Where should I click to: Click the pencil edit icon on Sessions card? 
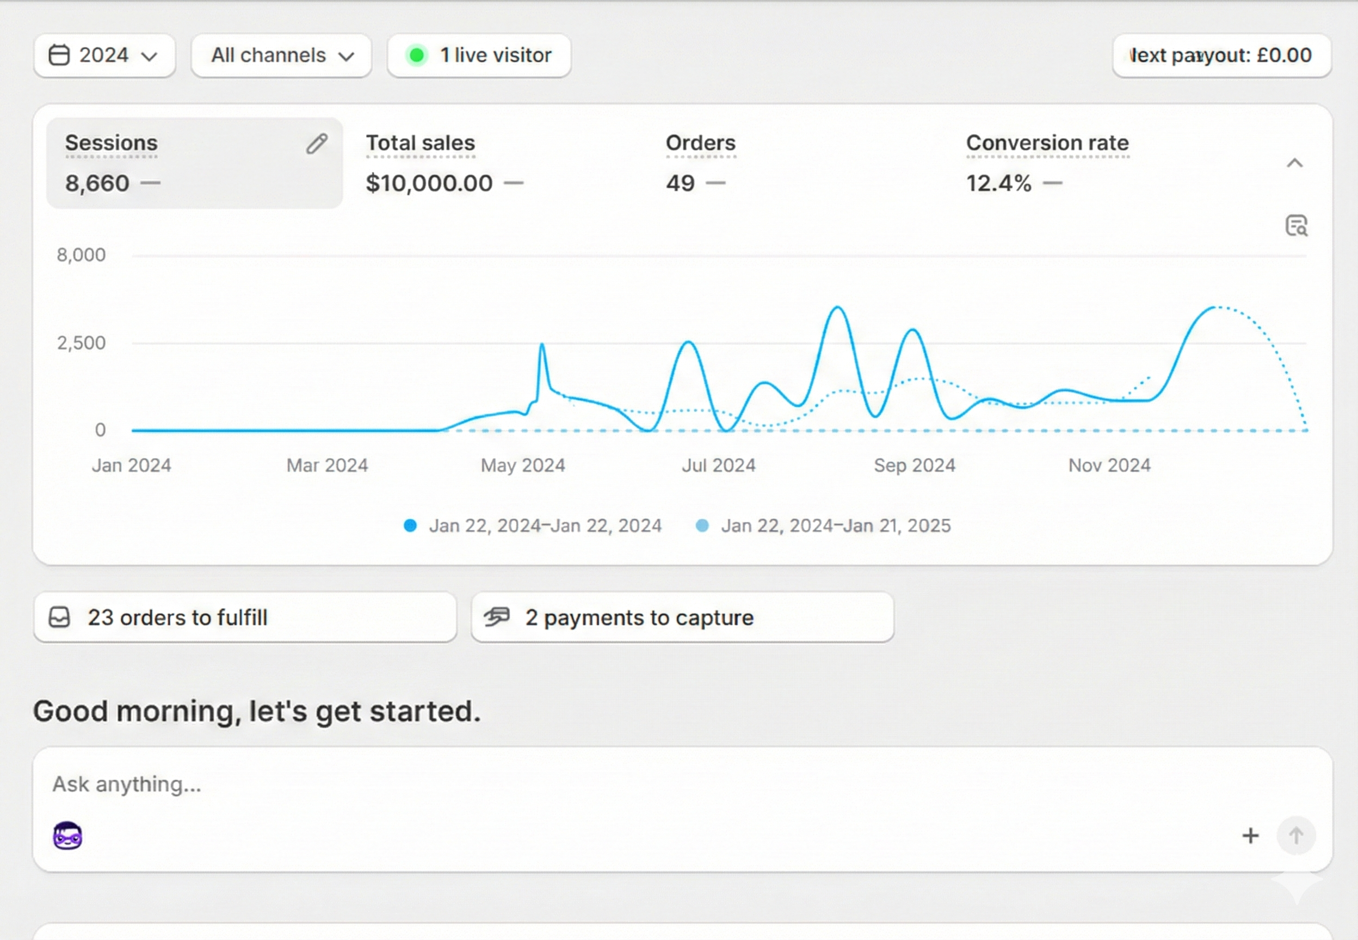click(316, 144)
